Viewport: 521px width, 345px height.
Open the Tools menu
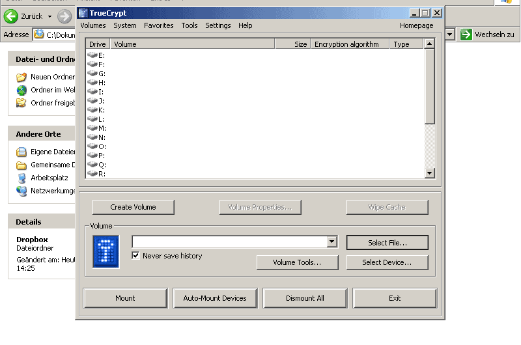pos(190,25)
